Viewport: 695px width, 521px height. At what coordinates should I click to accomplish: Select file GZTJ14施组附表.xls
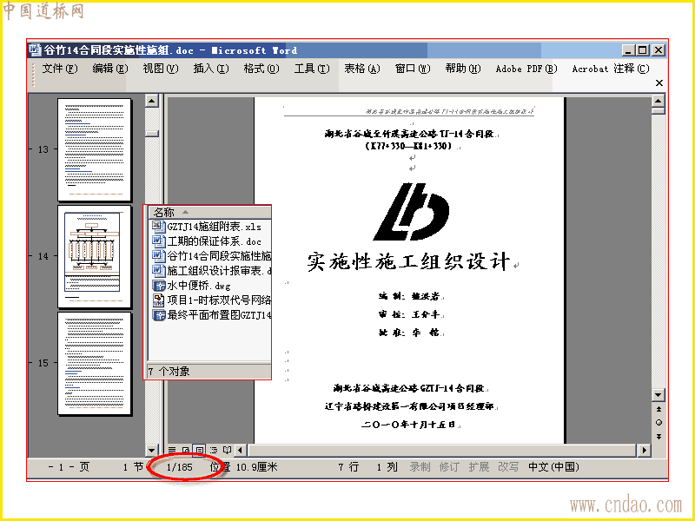207,227
